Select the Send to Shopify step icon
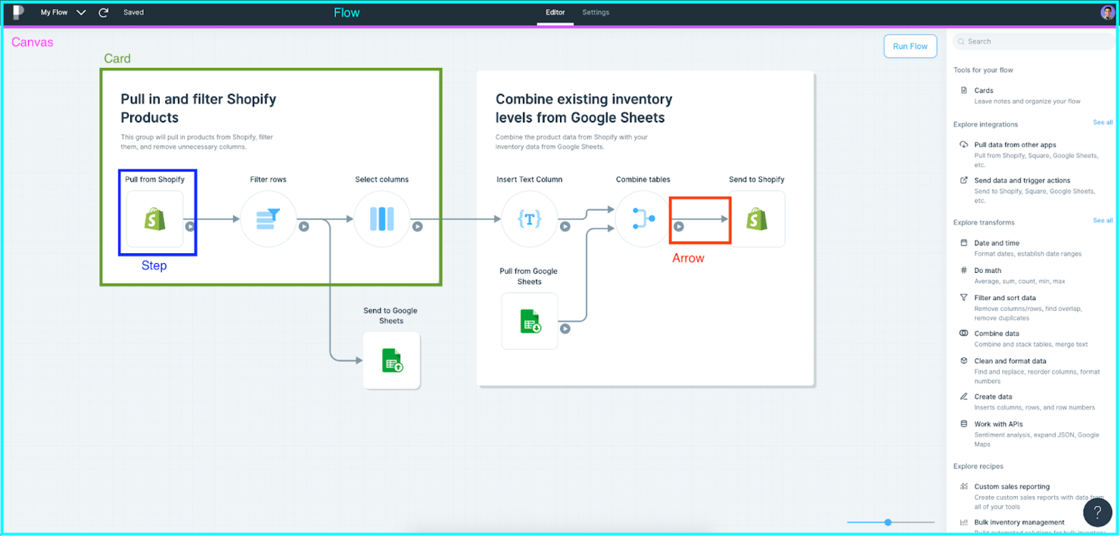1120x536 pixels. [758, 218]
